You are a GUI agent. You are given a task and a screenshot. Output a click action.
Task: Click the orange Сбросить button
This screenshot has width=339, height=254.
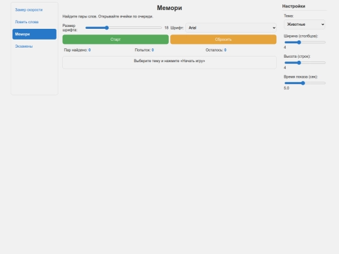point(223,40)
